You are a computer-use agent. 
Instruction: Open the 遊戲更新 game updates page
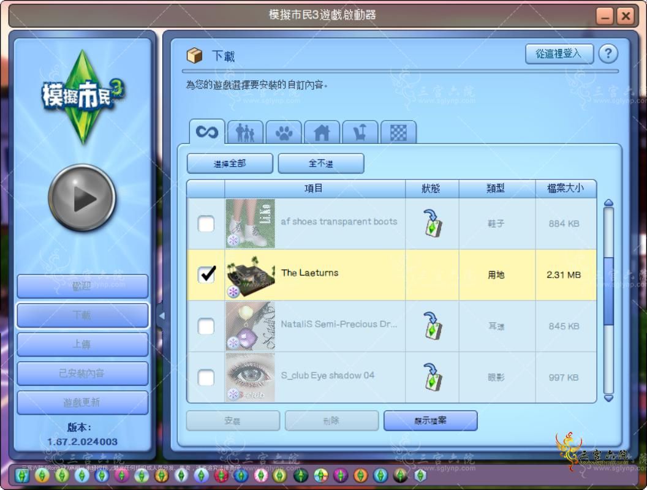click(82, 402)
